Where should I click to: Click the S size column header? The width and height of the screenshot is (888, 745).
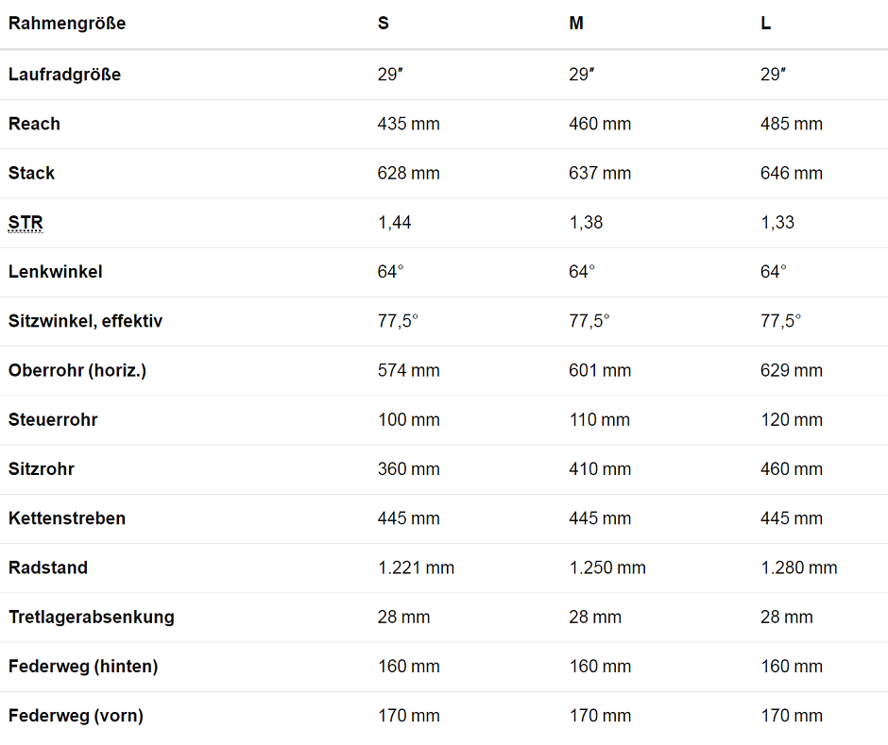[384, 24]
